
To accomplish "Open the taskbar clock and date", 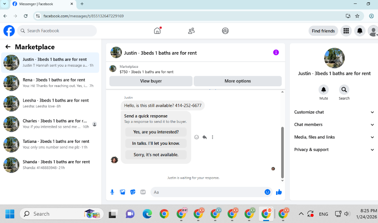I will 366,214.
